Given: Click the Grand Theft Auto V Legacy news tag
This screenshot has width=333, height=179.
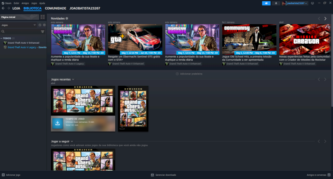Looking at the screenshot, I should click(x=68, y=64).
